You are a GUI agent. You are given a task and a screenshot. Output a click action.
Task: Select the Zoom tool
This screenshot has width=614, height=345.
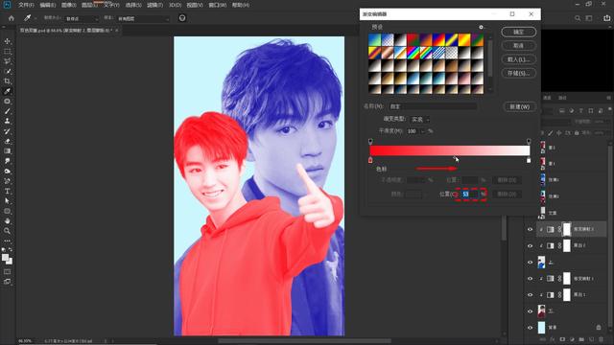[7, 231]
